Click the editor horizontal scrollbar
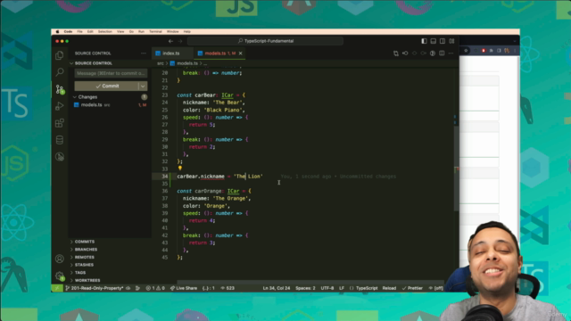This screenshot has width=571, height=321. [310, 282]
